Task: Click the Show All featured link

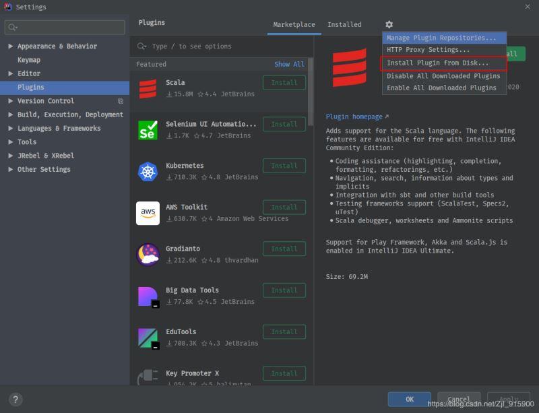Action: (x=289, y=65)
